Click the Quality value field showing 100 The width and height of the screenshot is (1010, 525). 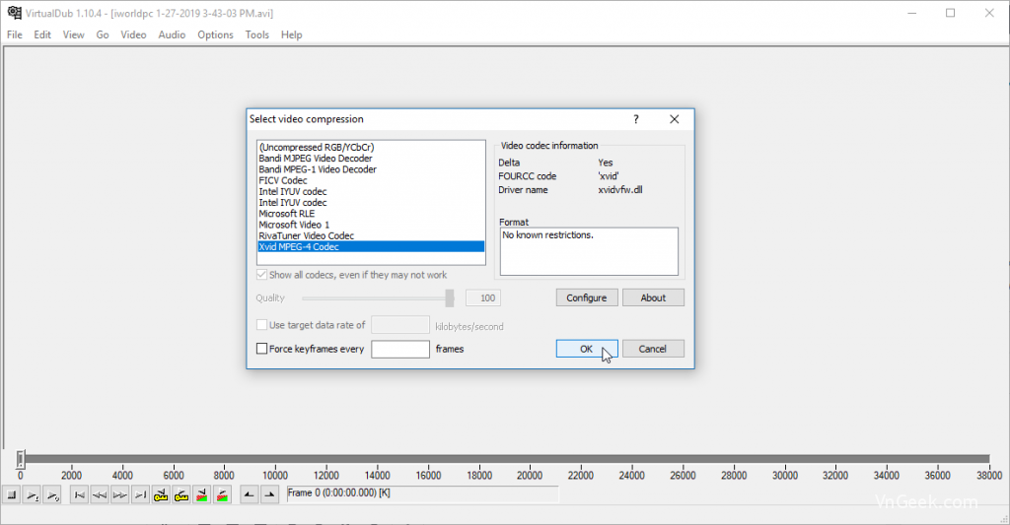[483, 297]
